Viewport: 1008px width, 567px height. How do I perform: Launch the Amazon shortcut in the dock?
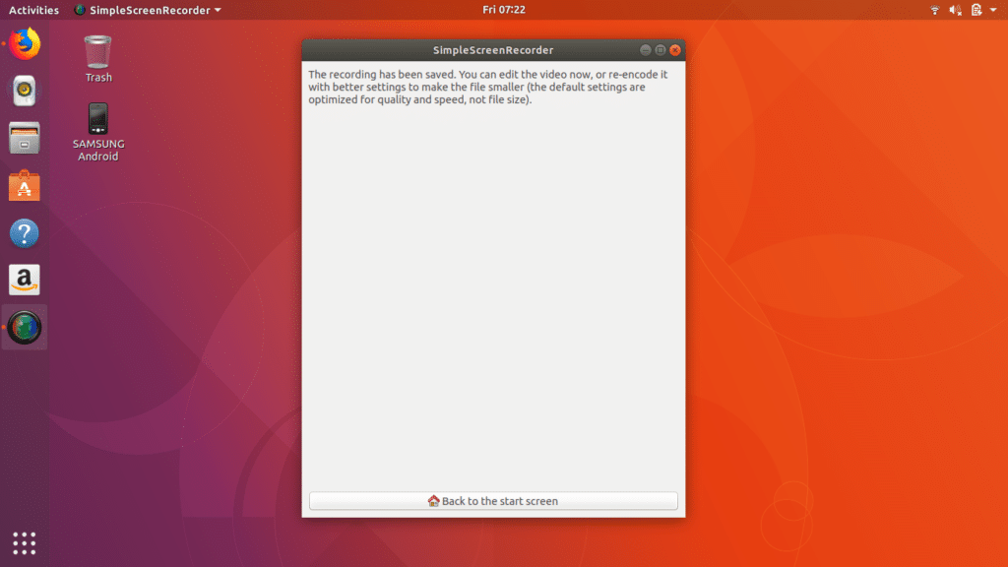(x=24, y=280)
